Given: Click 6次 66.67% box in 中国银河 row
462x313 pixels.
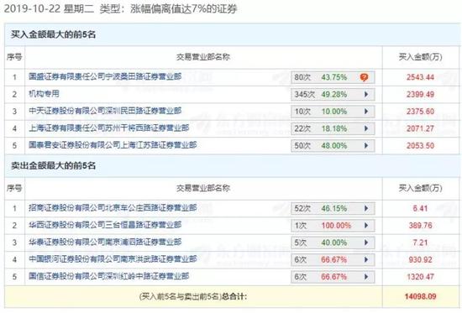Looking at the screenshot, I should pos(333,259).
